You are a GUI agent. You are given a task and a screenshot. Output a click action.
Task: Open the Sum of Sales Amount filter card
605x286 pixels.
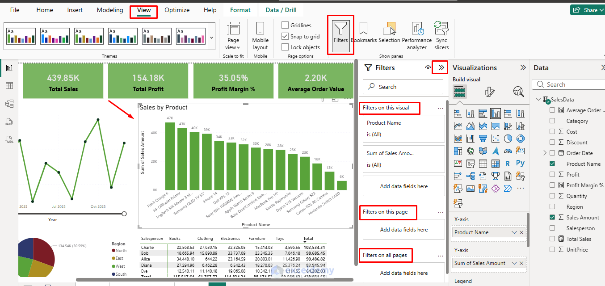point(404,159)
